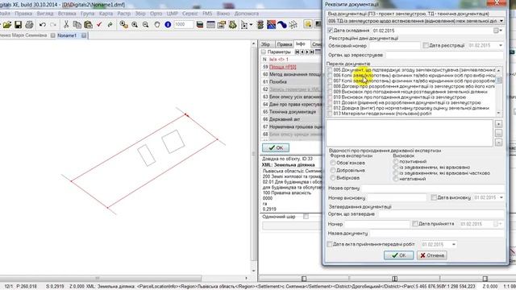
Task: Click the red-blue raster image icon
Action: click(x=271, y=25)
